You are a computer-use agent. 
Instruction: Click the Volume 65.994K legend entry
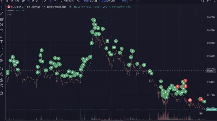pyautogui.click(x=16, y=11)
